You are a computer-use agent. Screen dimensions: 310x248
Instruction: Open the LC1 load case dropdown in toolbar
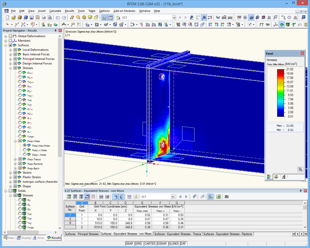174,18
